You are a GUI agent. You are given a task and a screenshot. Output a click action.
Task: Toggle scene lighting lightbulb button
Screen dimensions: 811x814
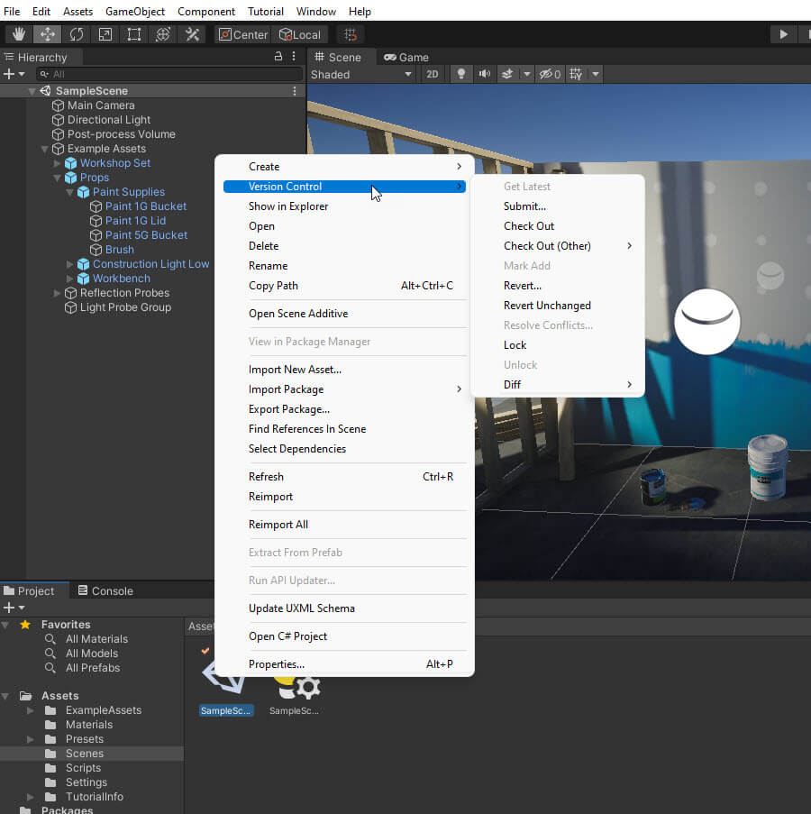[461, 74]
